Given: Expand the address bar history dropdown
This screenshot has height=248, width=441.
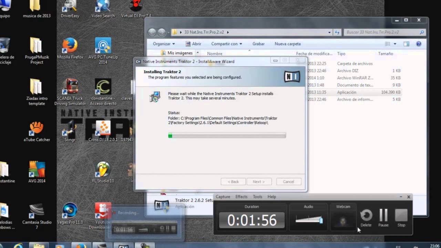Looking at the screenshot, I should (x=330, y=32).
